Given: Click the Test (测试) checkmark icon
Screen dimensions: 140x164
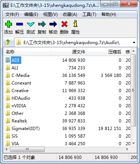Looking at the screenshot, I should click(31, 25).
